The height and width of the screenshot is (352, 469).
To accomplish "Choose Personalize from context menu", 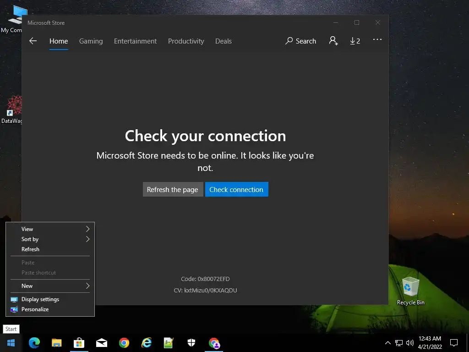I will pos(50,309).
